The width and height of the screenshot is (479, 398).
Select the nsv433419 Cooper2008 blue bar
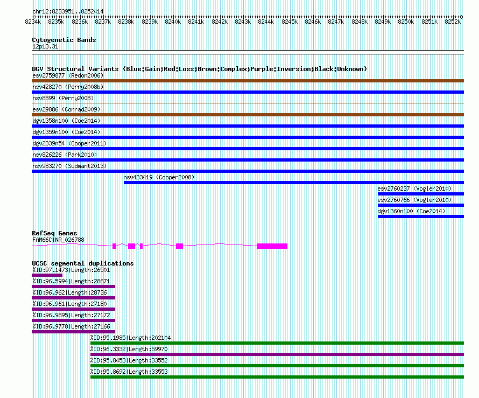click(x=294, y=183)
